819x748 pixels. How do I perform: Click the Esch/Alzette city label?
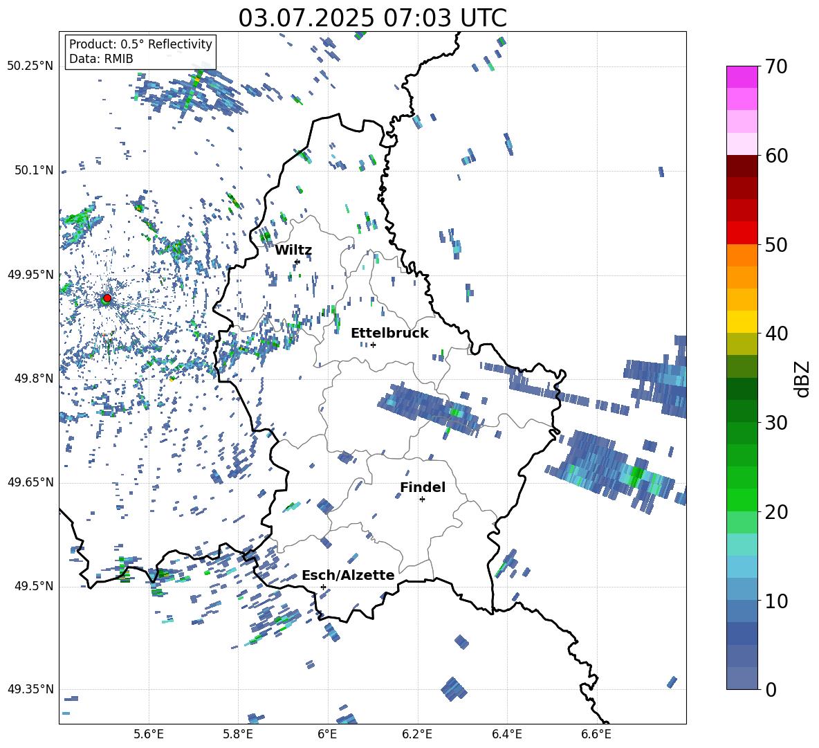tap(348, 576)
